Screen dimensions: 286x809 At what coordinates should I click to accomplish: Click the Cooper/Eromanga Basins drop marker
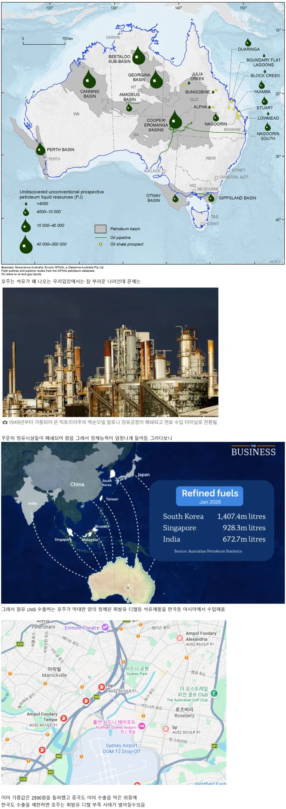pos(175,120)
